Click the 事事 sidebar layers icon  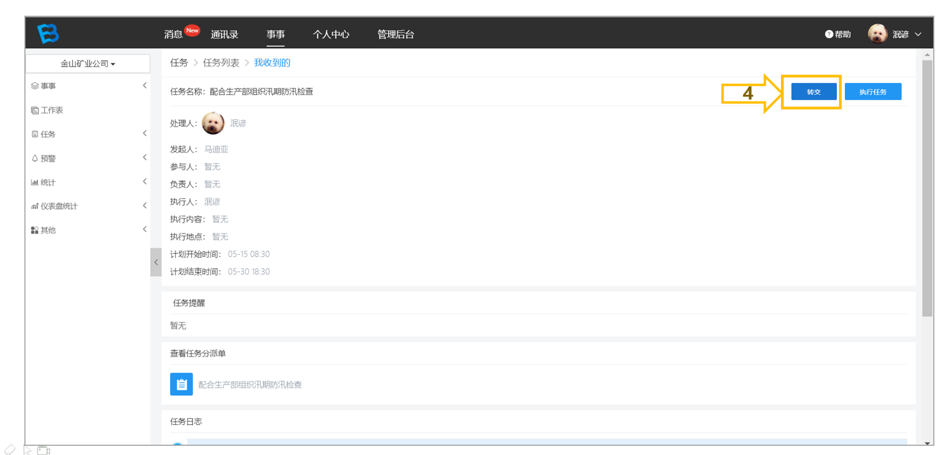coord(35,86)
